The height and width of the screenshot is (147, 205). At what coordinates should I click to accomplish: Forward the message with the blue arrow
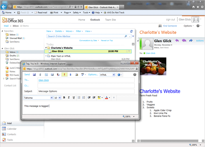[x=191, y=40]
